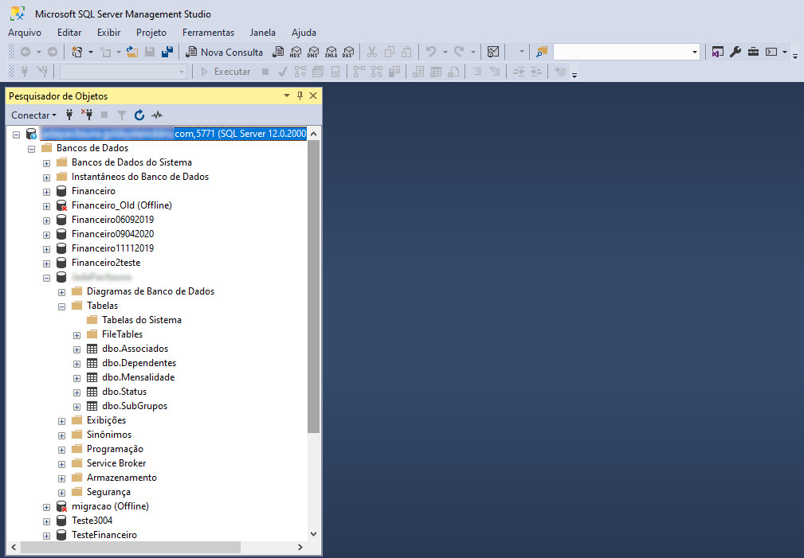Click the XMLA query icon
This screenshot has width=804, height=558.
coord(331,52)
